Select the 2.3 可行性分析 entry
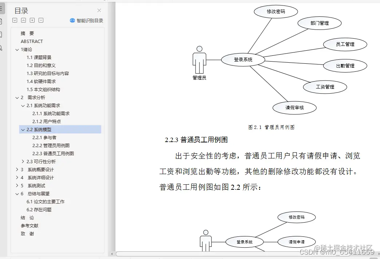 click(x=41, y=161)
